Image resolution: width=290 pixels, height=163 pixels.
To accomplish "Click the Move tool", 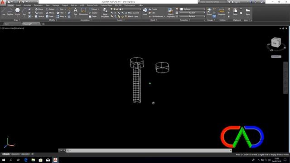I will click(39, 9).
